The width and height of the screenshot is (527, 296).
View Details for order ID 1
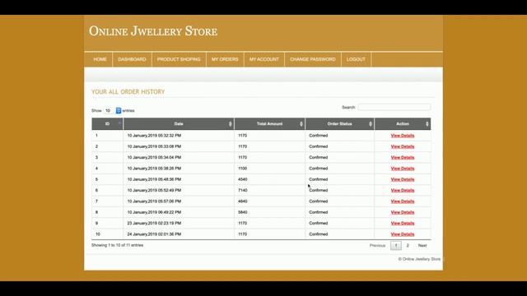[x=403, y=136]
